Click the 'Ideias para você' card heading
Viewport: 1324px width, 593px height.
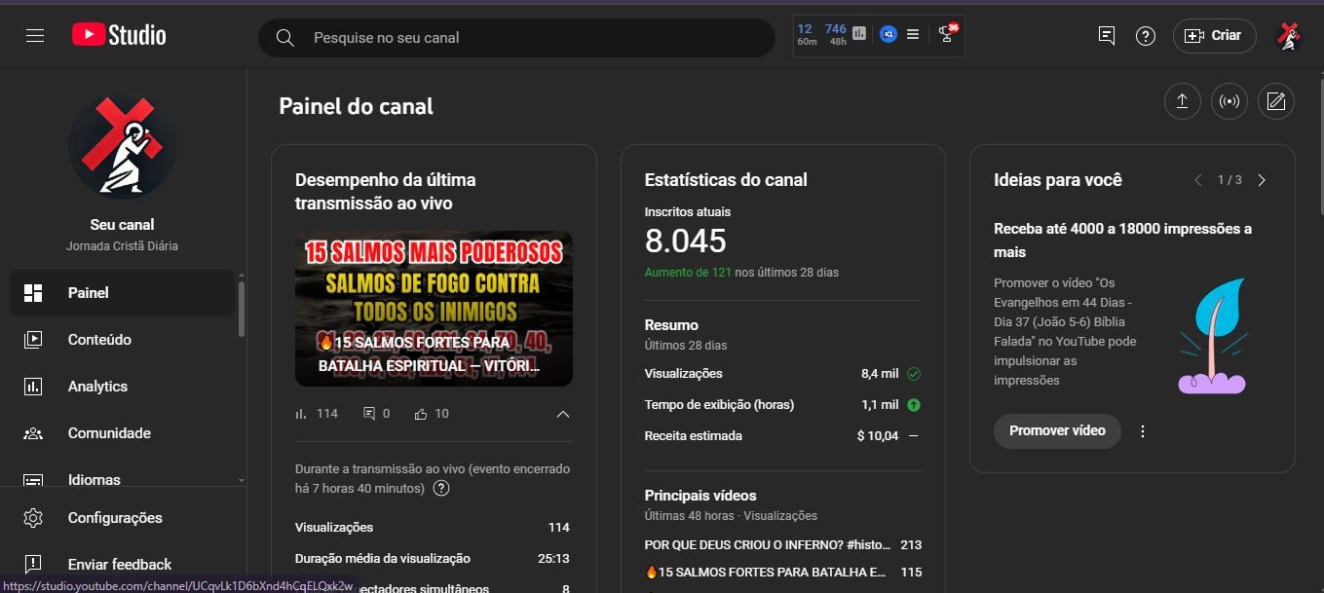pyautogui.click(x=1058, y=180)
